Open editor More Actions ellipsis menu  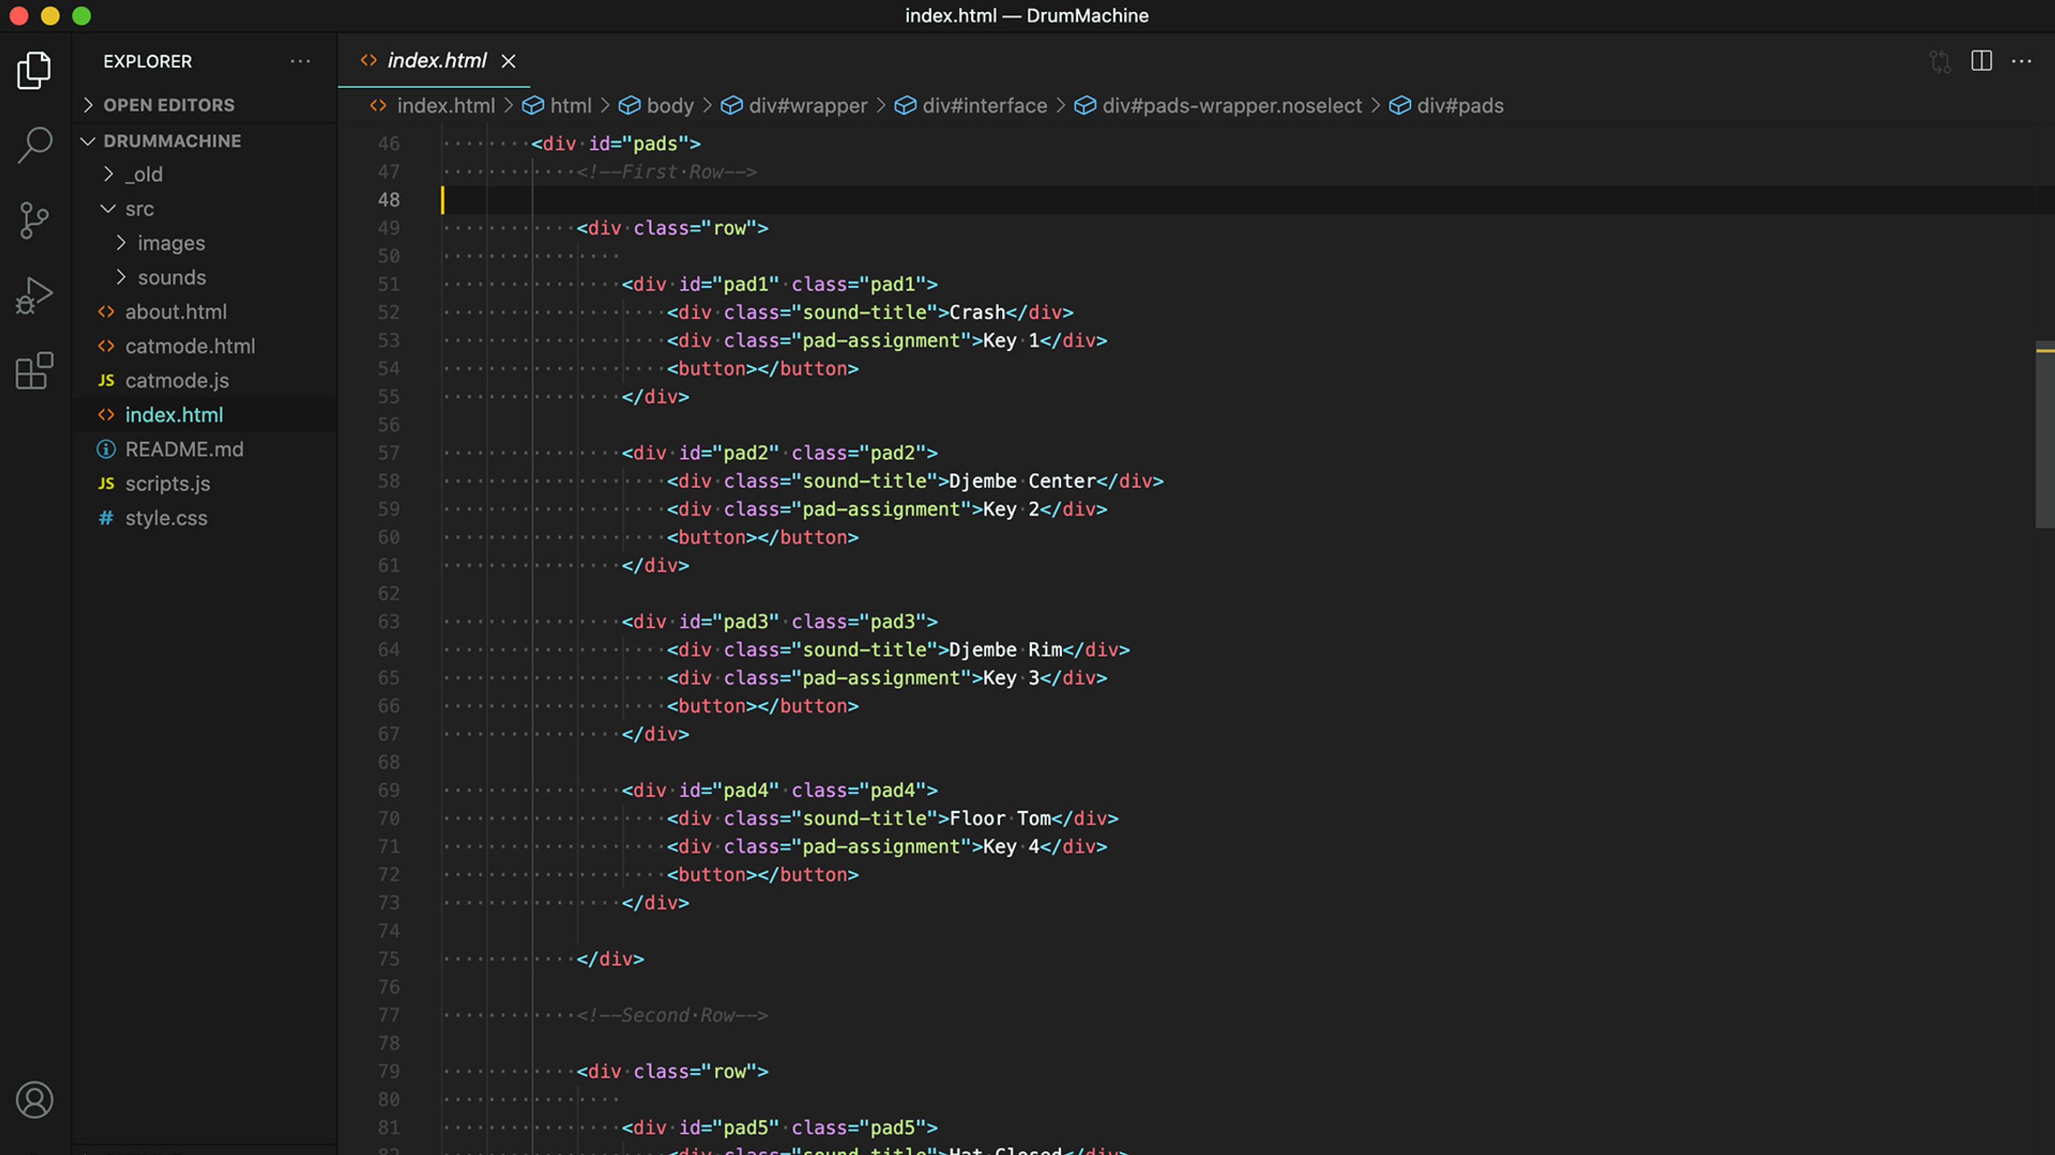pos(2021,61)
